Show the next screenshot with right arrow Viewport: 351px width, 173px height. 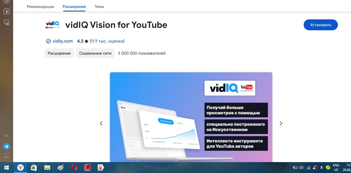[x=281, y=123]
